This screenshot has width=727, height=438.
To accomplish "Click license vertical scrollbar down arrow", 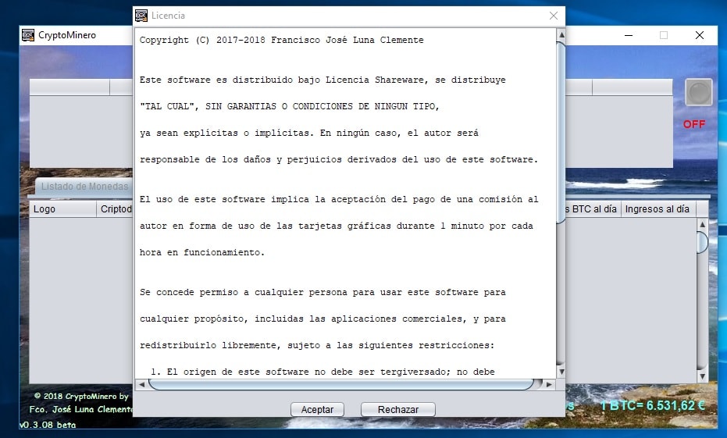I will pos(561,372).
